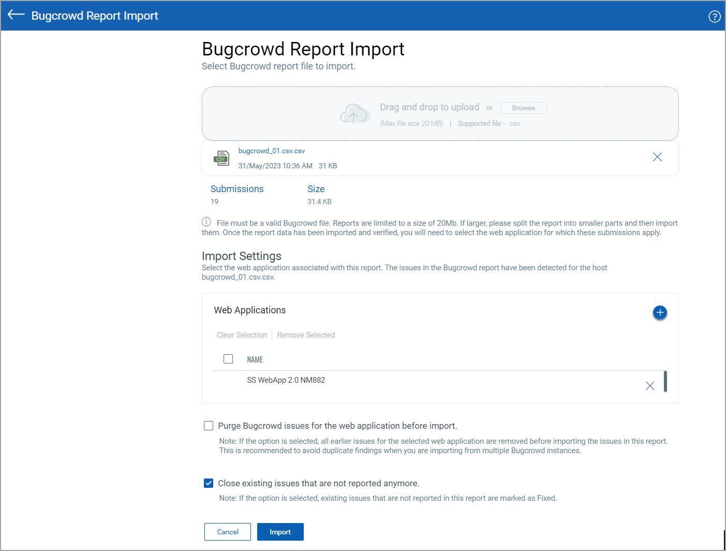Open the bugcrowd_01.csv.csv file link
Screen dimensions: 726x551
point(272,151)
